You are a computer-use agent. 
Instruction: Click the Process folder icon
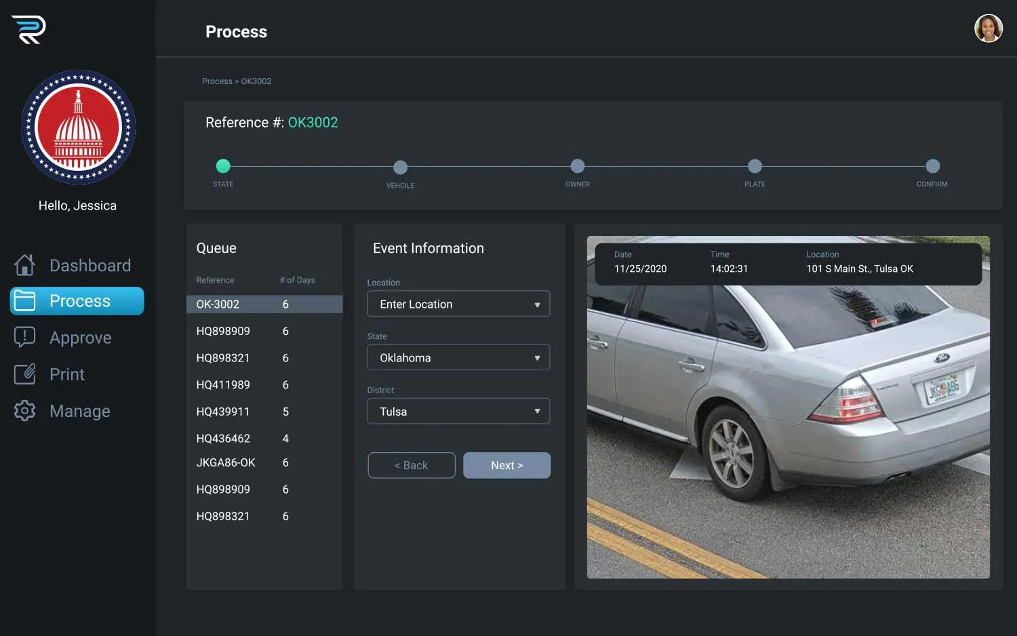25,301
